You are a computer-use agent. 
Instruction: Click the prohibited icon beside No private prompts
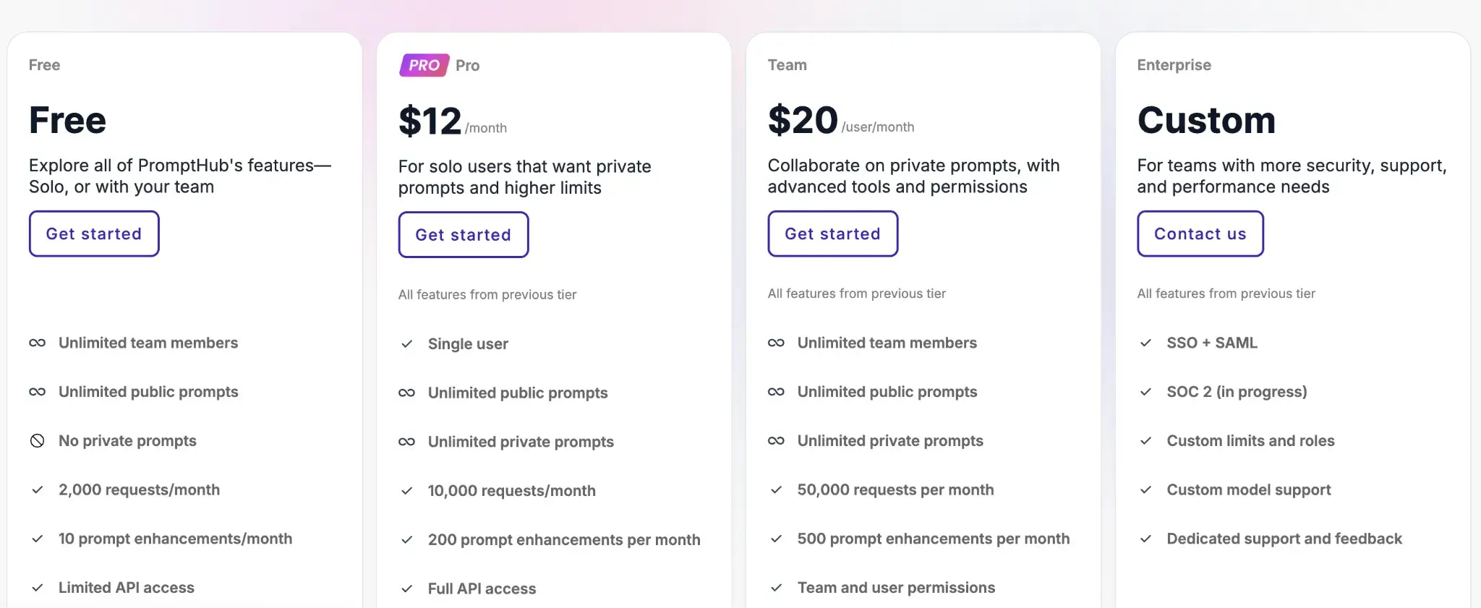38,441
